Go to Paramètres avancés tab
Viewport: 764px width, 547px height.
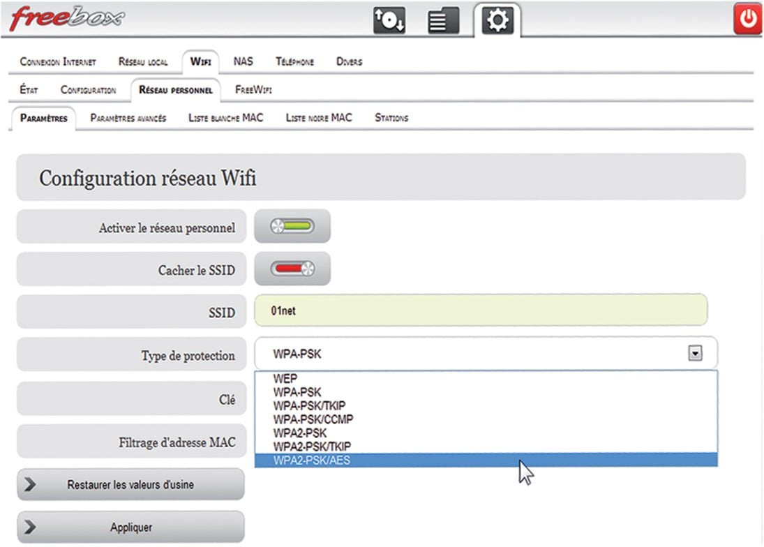coord(128,118)
